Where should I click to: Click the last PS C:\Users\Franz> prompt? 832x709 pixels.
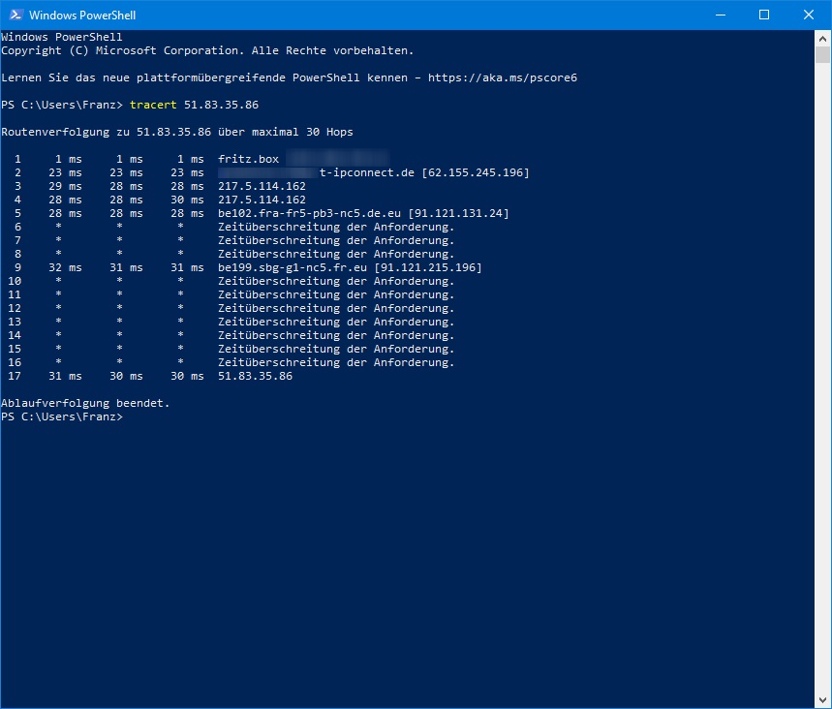[62, 416]
